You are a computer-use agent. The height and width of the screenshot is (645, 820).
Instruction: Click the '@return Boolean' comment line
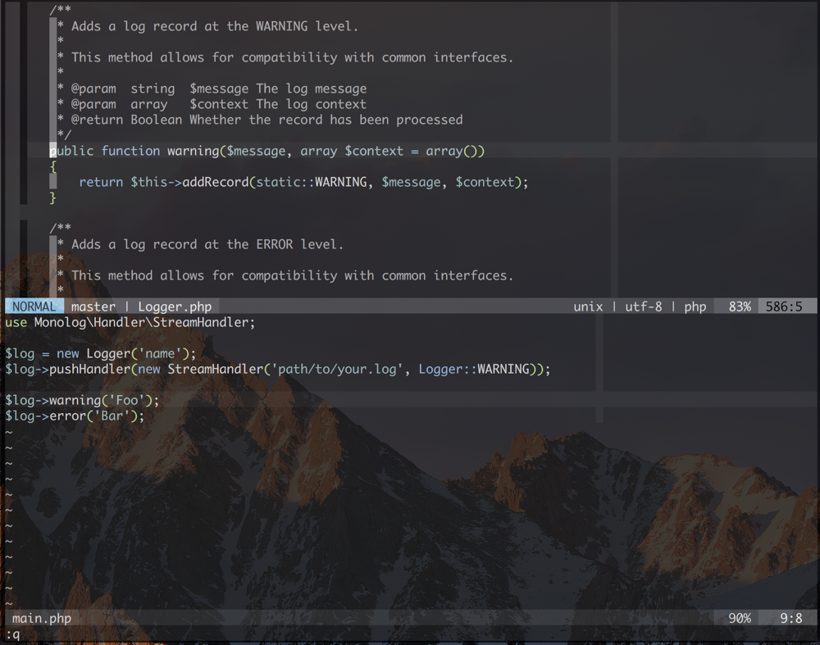pyautogui.click(x=260, y=120)
